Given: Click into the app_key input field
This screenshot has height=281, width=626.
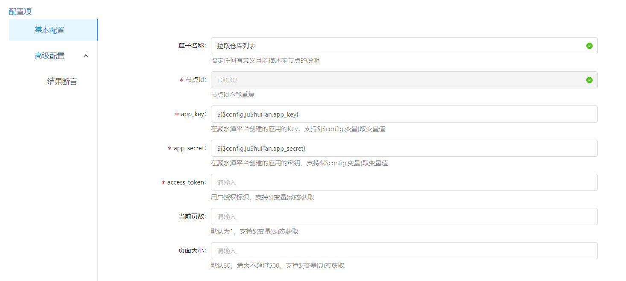Looking at the screenshot, I should [404, 114].
